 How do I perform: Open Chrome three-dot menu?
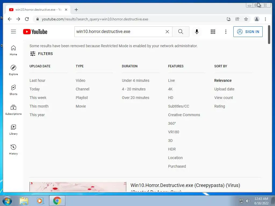tap(265, 19)
